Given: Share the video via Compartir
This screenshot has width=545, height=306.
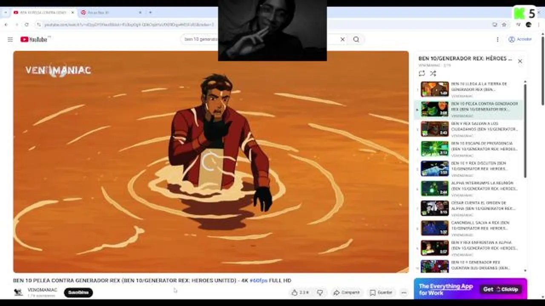Looking at the screenshot, I should pos(346,292).
